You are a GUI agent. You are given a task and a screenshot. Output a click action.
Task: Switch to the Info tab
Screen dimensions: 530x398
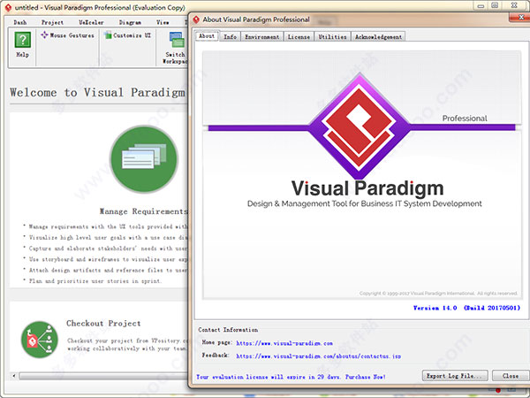point(231,36)
